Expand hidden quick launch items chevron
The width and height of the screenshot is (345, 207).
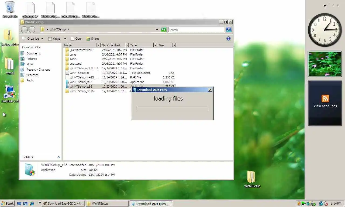click(39, 203)
